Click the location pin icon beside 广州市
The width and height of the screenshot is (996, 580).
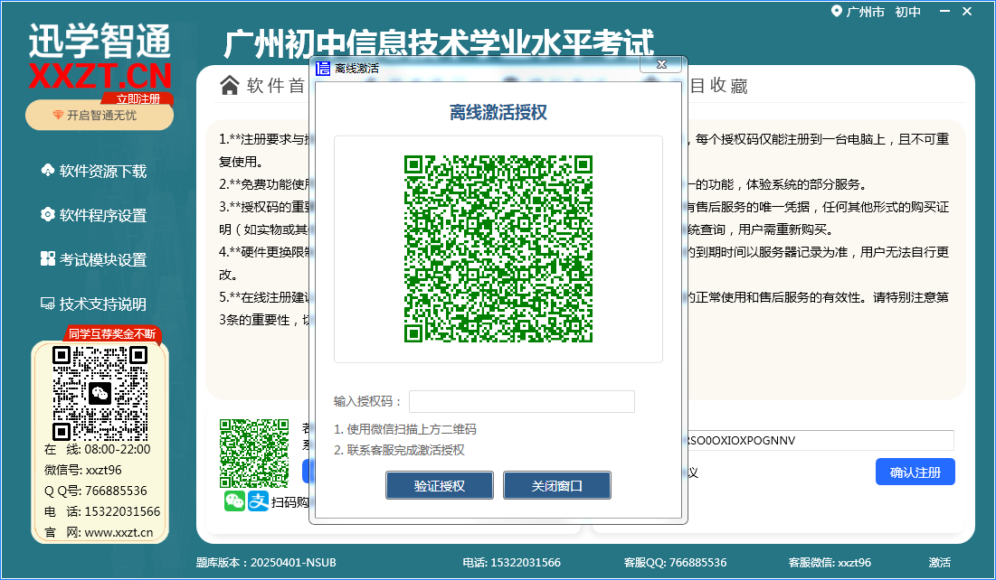coord(836,12)
